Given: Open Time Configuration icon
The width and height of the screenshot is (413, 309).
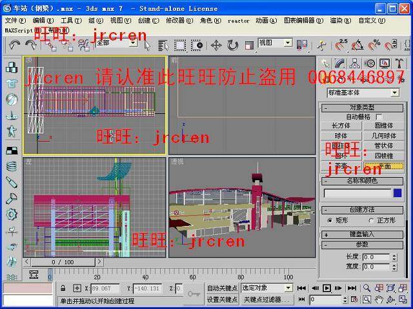Looking at the screenshot, I should pyautogui.click(x=354, y=299).
